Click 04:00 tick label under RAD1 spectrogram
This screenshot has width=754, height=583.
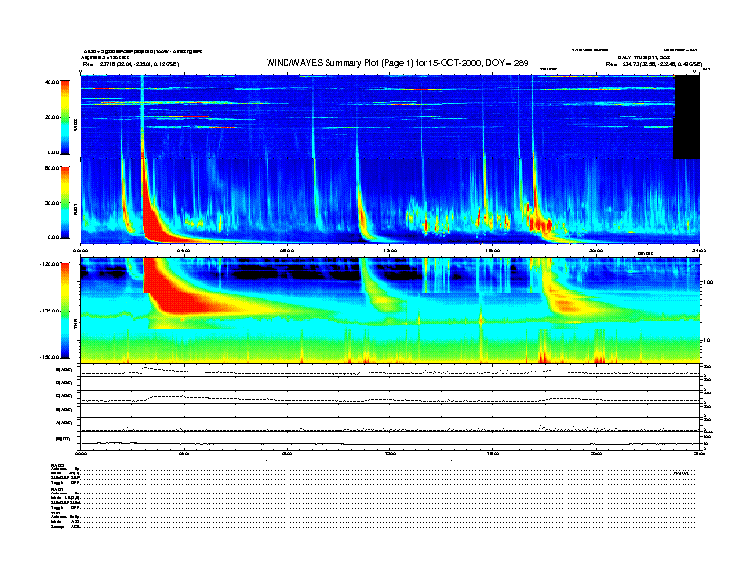click(184, 251)
